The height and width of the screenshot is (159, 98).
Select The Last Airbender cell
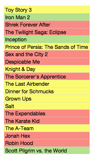(47, 84)
